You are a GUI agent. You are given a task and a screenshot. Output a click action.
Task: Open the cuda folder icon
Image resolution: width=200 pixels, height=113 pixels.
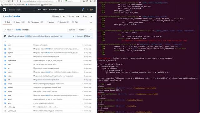5,56
